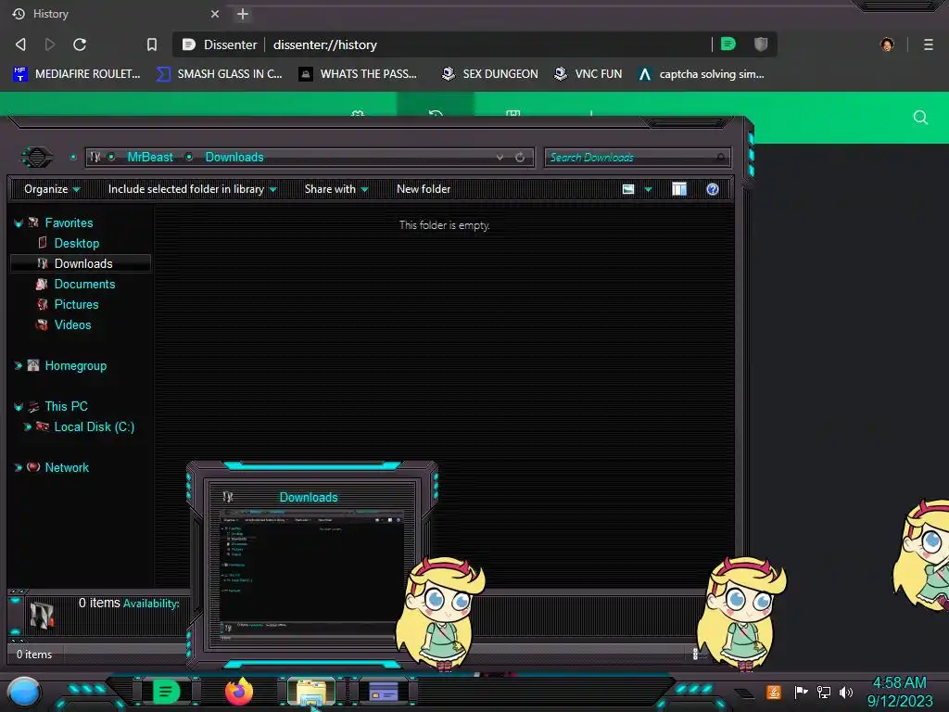
Task: Select Homegroup in the navigation pane
Action: pyautogui.click(x=76, y=365)
